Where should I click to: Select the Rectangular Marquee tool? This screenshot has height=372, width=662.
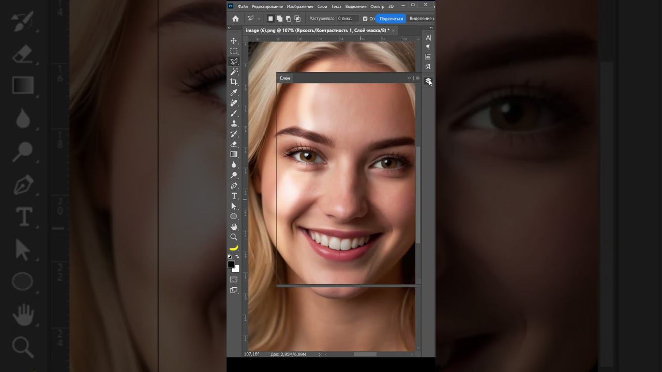pos(234,51)
